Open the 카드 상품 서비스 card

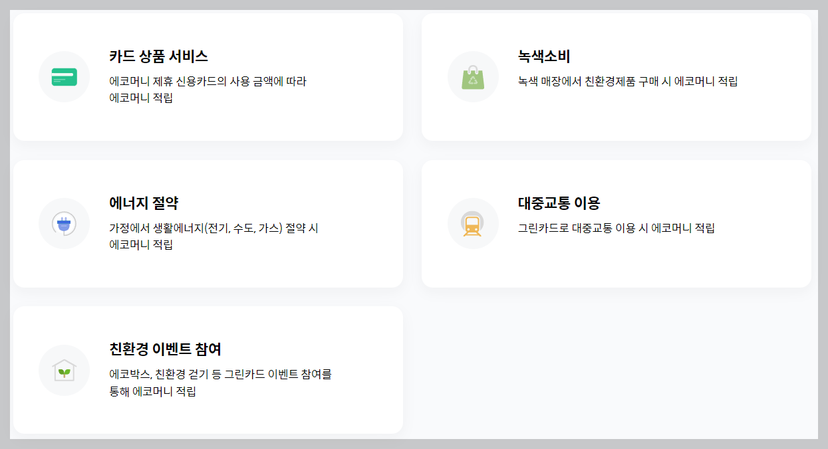click(x=207, y=76)
